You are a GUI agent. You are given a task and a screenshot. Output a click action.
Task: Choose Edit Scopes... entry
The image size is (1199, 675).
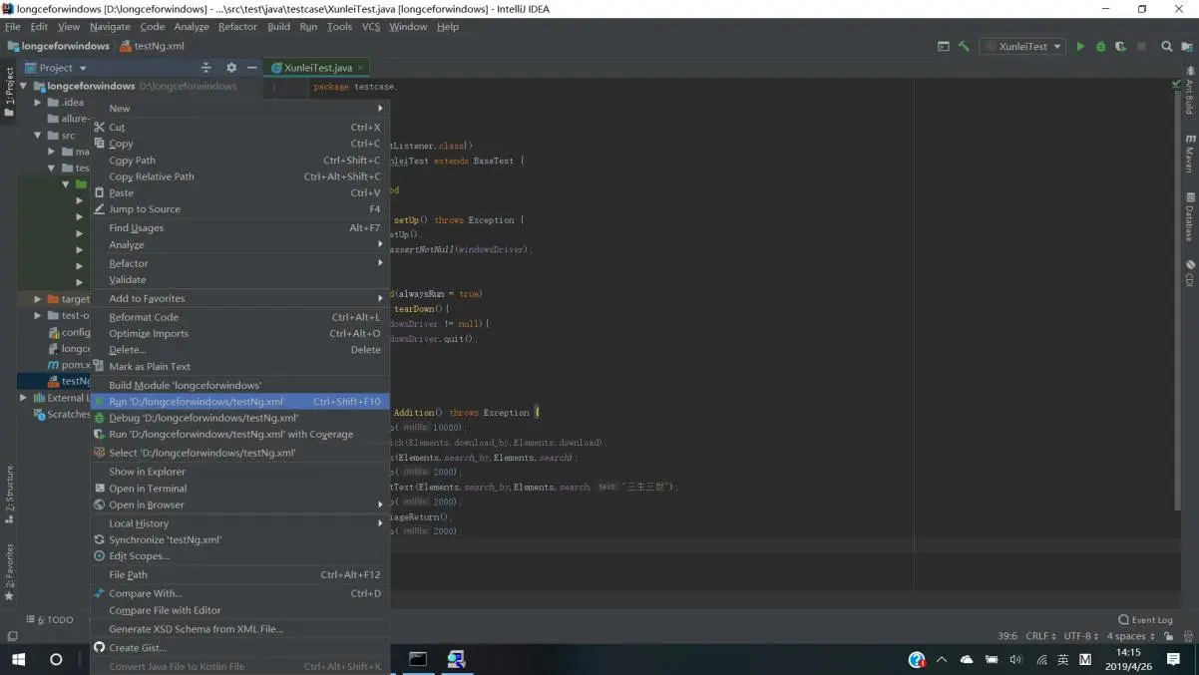point(239,556)
